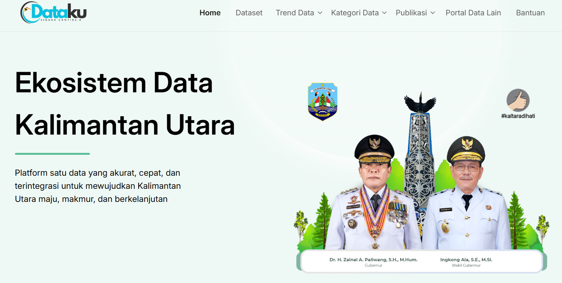Expand the Trend Data dropdown chevron
Image resolution: width=562 pixels, height=283 pixels.
point(320,13)
